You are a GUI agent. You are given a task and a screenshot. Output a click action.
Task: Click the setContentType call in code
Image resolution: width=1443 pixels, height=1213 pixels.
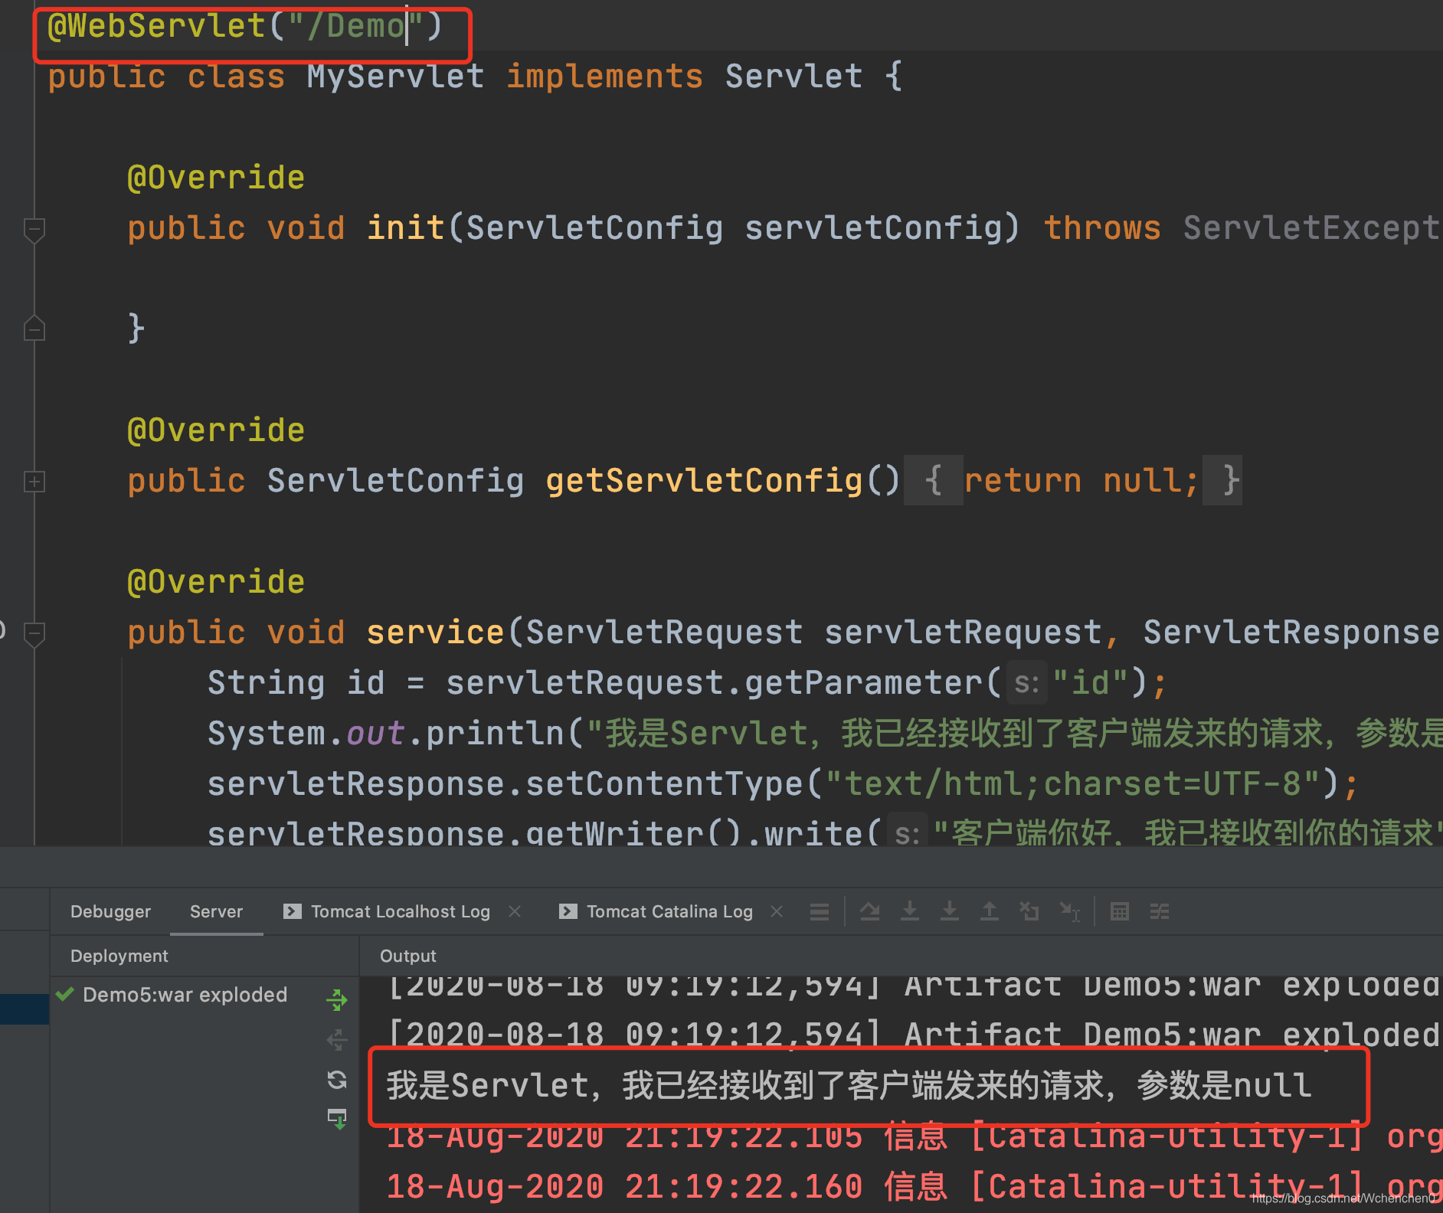click(x=664, y=783)
